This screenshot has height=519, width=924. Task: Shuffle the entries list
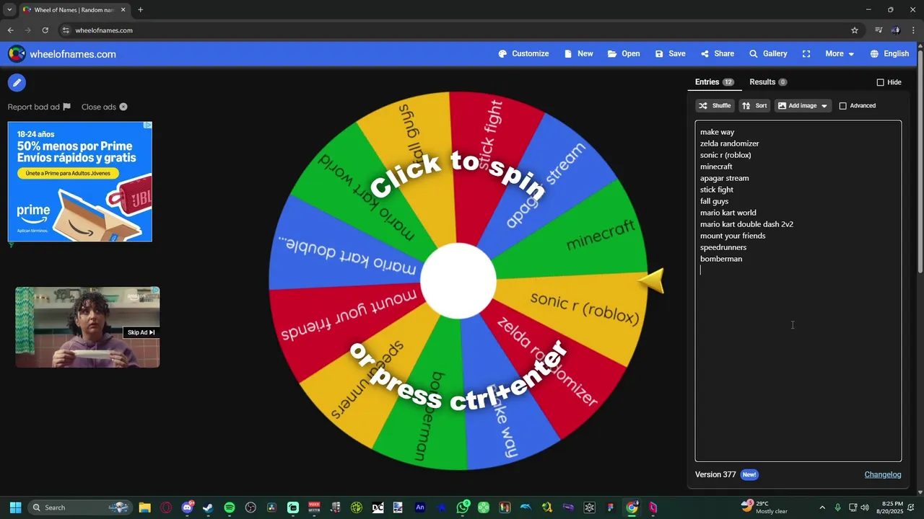click(715, 106)
